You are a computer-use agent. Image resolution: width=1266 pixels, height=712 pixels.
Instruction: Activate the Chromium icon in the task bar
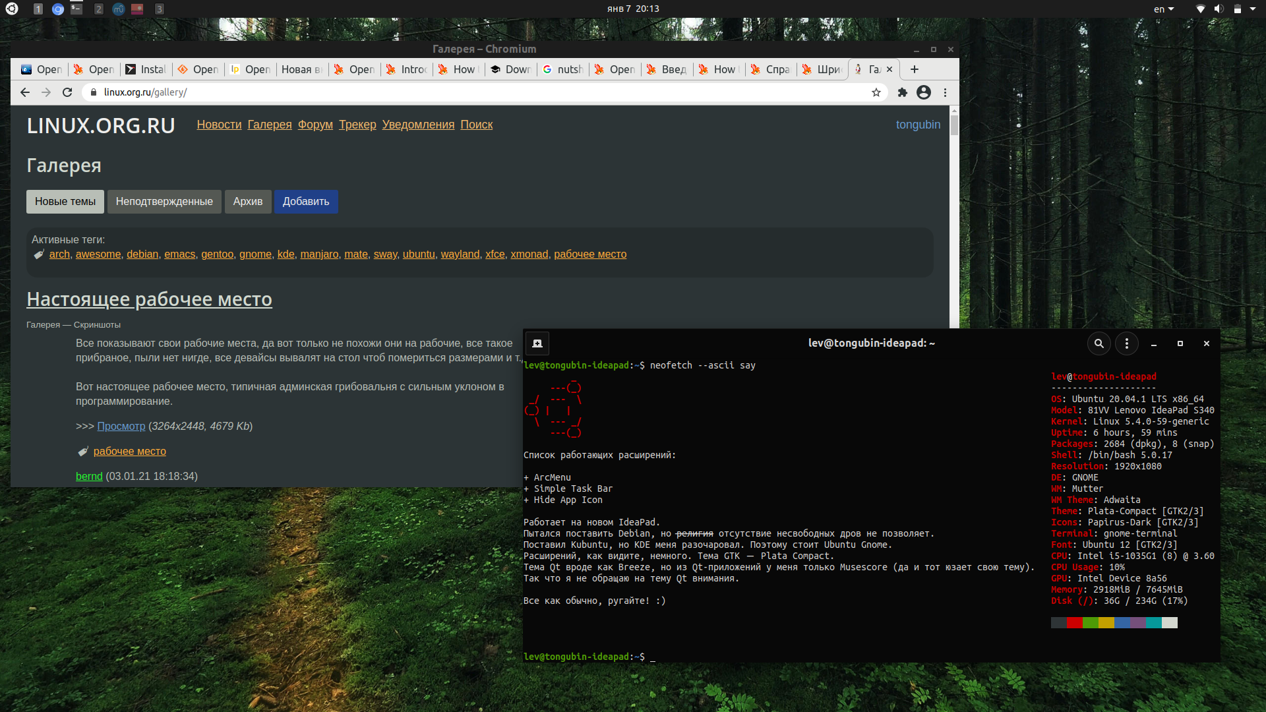58,9
